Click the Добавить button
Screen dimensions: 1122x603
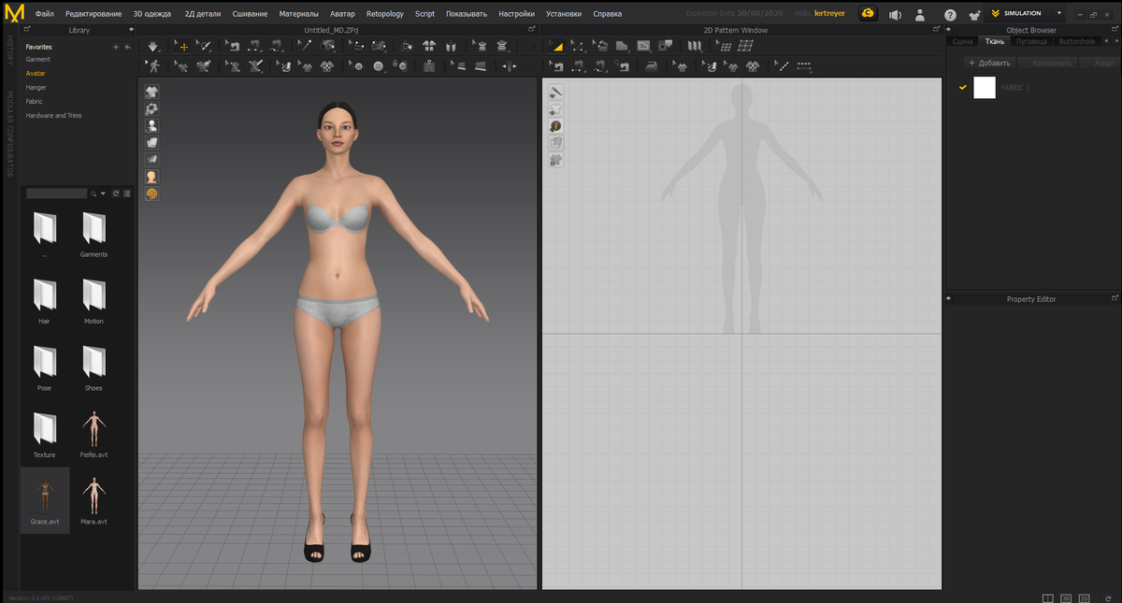coord(989,63)
